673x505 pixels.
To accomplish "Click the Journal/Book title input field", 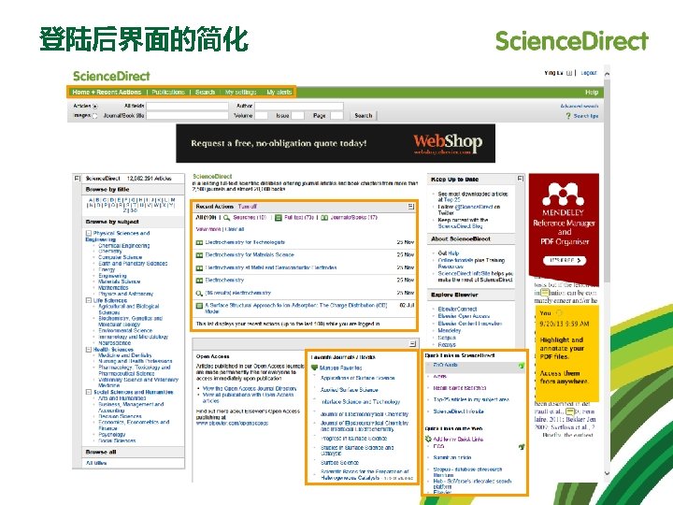I will pos(187,116).
